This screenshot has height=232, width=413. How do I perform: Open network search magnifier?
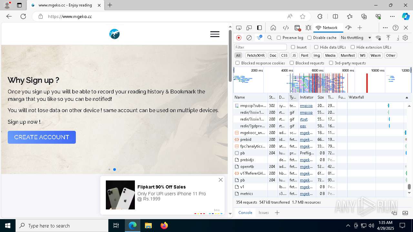pos(270,38)
